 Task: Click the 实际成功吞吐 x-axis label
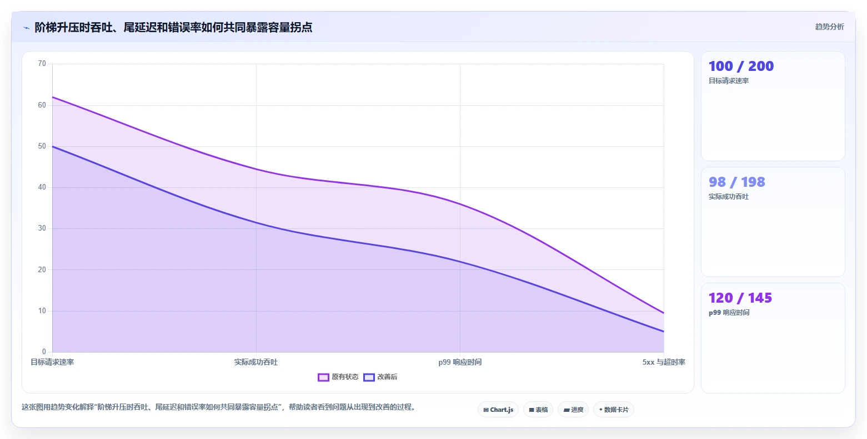pyautogui.click(x=256, y=362)
